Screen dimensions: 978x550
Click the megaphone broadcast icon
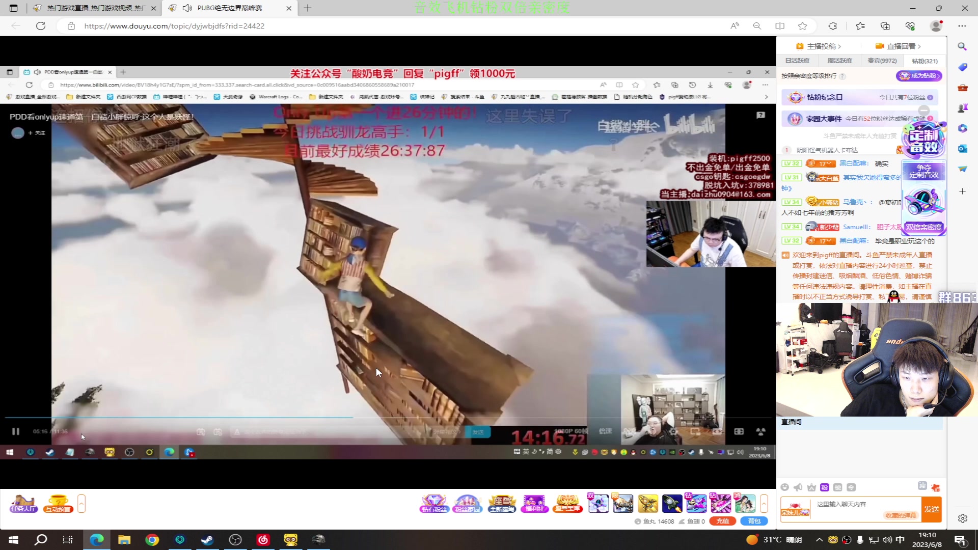coord(798,487)
